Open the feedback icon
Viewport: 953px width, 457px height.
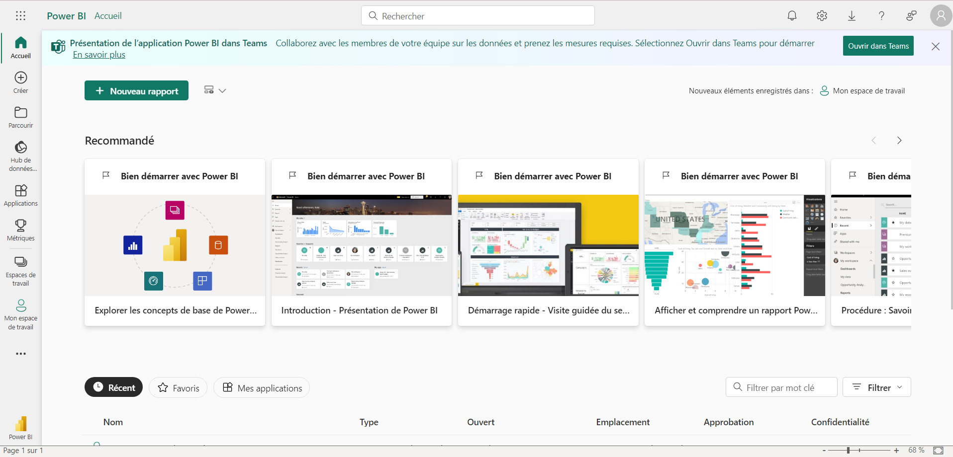(x=911, y=16)
